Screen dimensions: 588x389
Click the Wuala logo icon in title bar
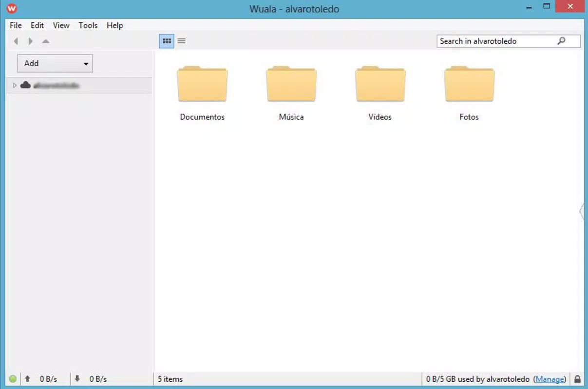pos(12,8)
